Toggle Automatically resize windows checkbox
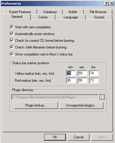This screenshot has height=143, width=115. coord(12,34)
